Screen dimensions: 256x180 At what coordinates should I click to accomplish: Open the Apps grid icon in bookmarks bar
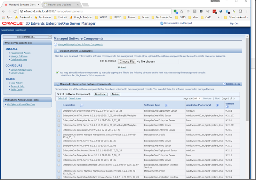pos(4,17)
